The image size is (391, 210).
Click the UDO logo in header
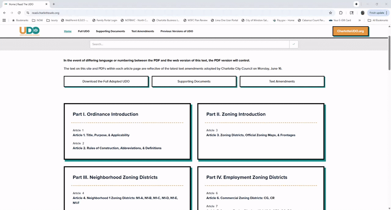(29, 31)
